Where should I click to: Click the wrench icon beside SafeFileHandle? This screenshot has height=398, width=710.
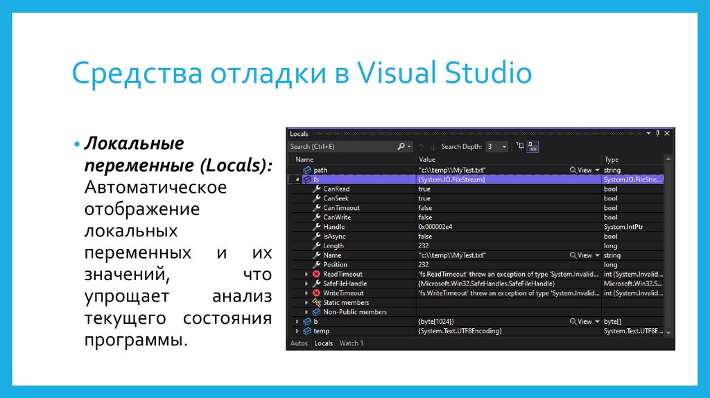coord(316,284)
